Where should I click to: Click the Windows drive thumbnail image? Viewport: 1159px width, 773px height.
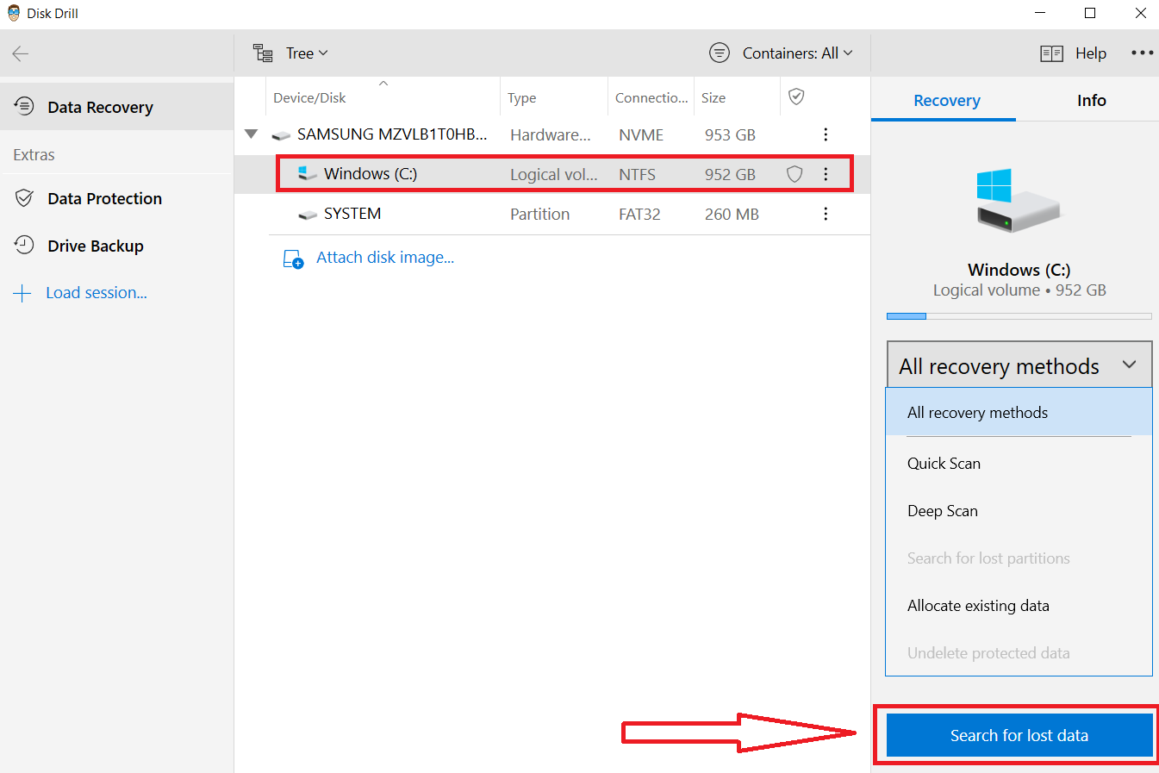[x=1019, y=201]
